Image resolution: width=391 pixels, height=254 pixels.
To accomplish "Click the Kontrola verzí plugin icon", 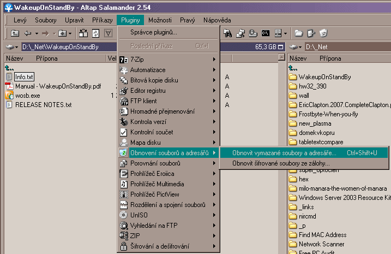I will (124, 122).
